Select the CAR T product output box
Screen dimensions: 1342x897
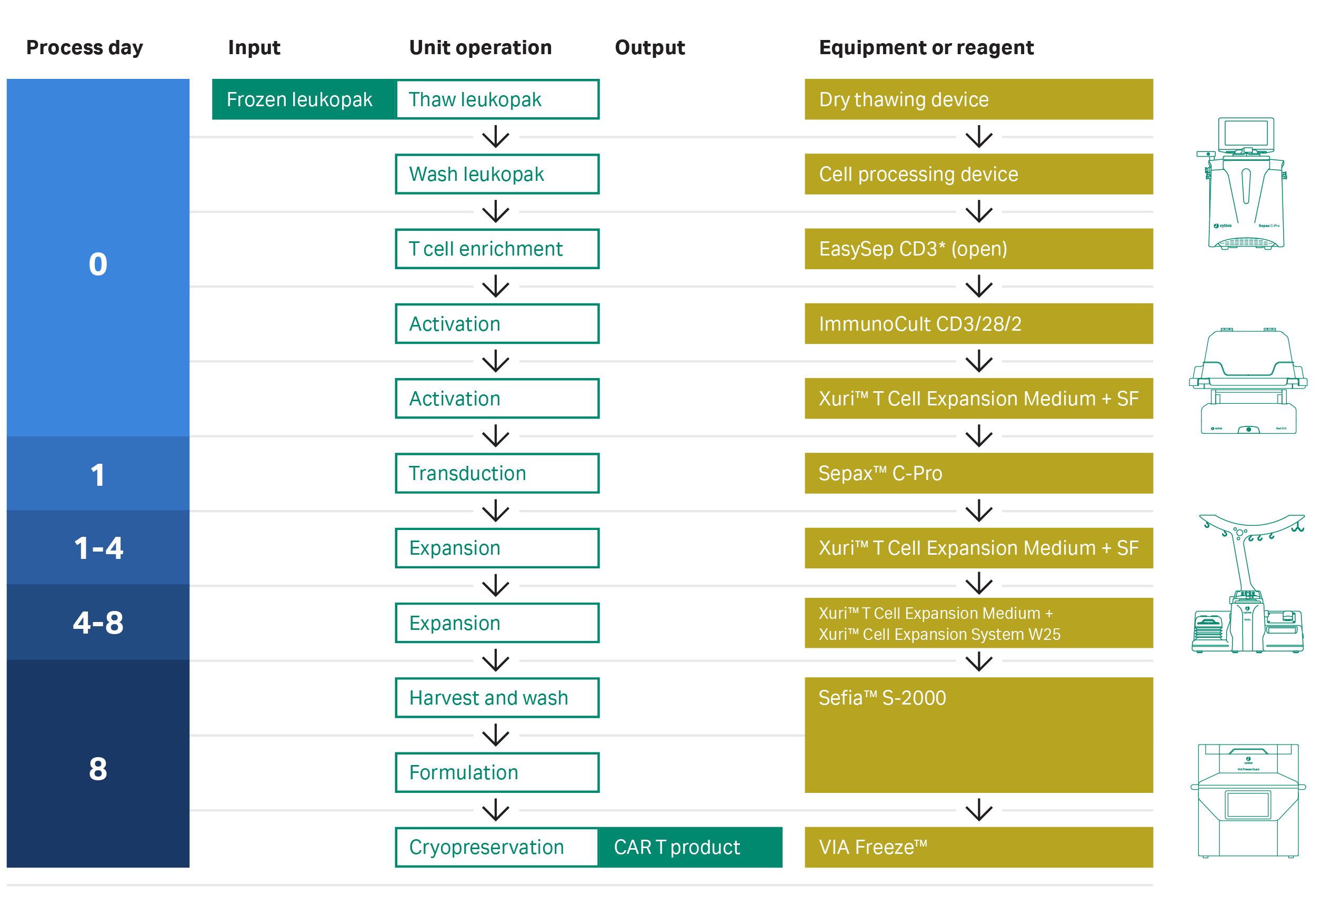690,847
